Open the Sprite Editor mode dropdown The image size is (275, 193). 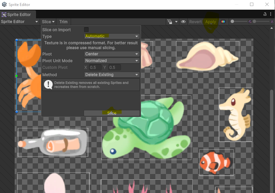point(19,22)
